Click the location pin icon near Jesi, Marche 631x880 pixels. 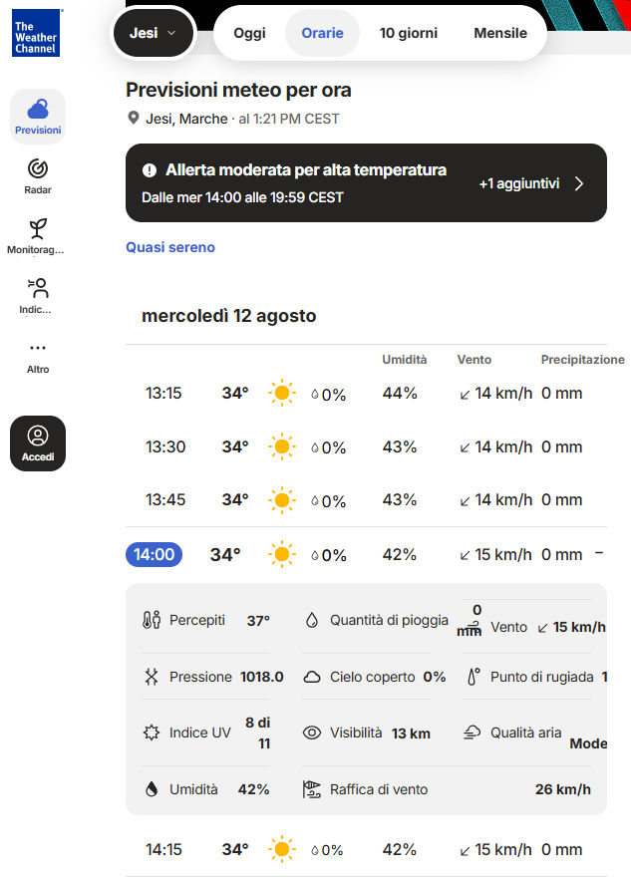133,118
